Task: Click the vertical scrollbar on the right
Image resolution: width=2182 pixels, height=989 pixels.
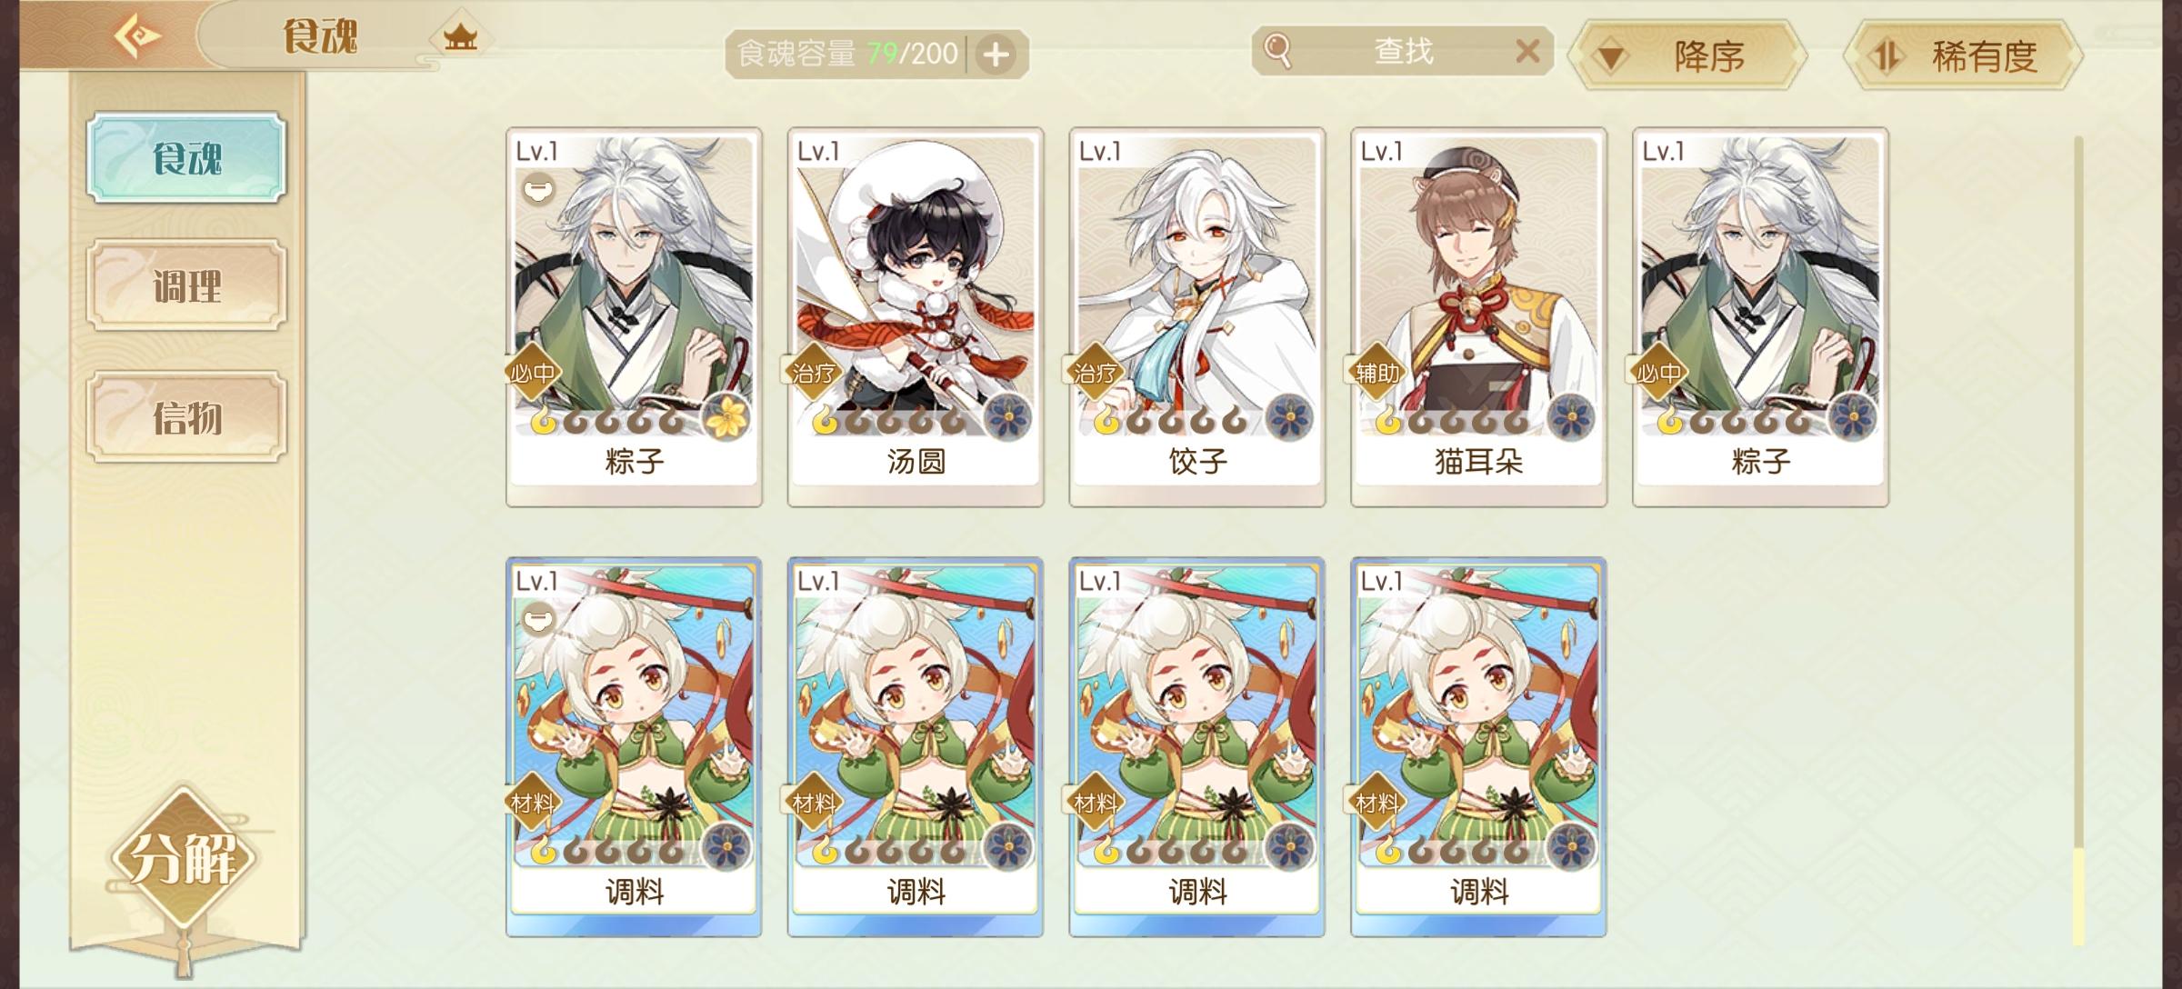Action: click(x=2078, y=541)
